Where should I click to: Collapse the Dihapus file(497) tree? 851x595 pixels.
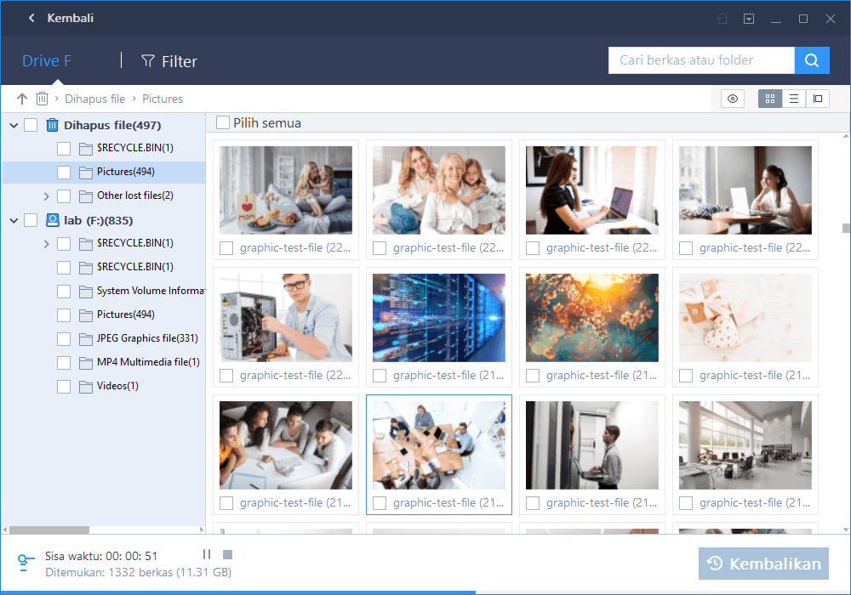coord(14,124)
